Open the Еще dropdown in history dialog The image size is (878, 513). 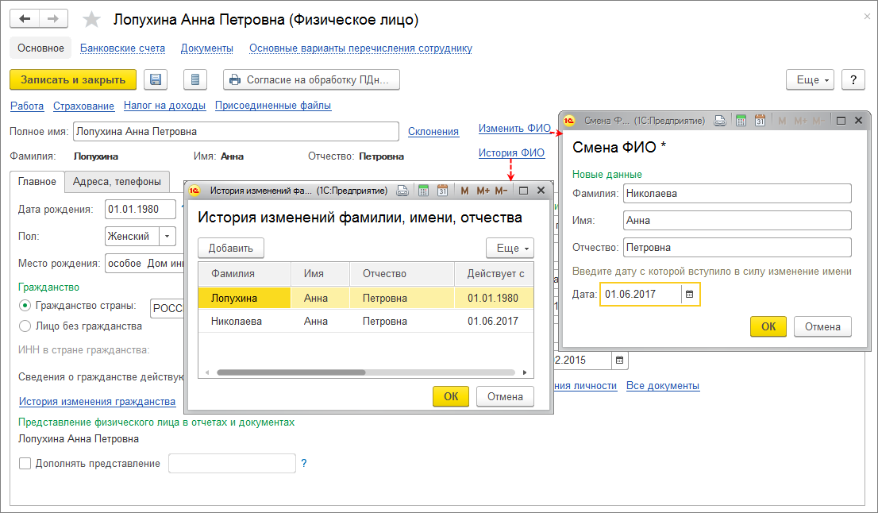(510, 249)
